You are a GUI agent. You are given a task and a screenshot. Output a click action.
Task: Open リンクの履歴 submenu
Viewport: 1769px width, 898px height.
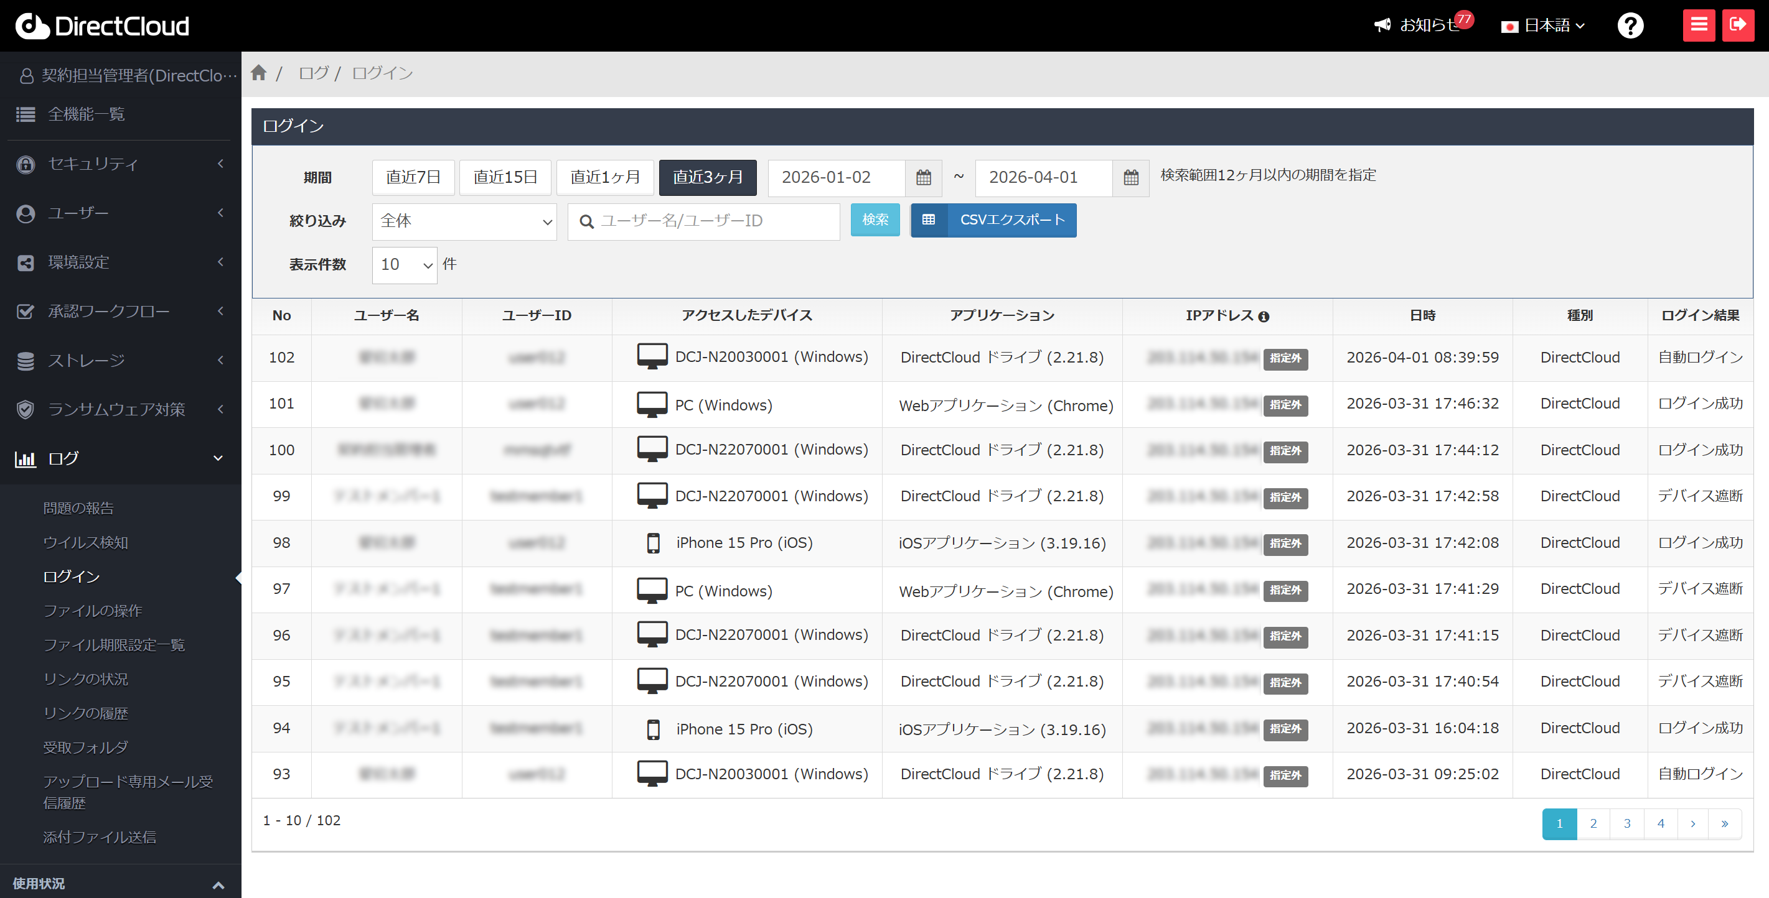pos(86,713)
